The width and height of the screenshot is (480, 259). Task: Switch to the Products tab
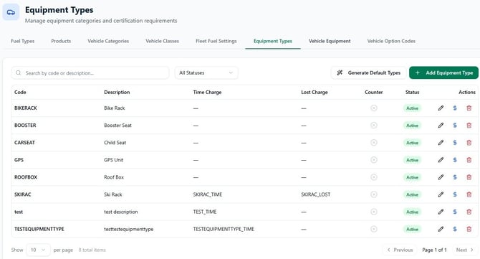point(61,41)
